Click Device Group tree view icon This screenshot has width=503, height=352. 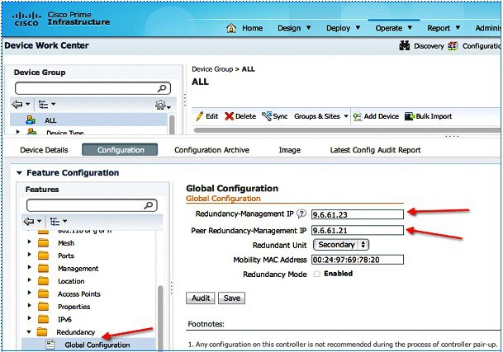[43, 105]
